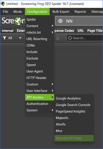The width and height of the screenshot is (103, 149).
Task: Click the search magnifier icon
Action: 70,38
